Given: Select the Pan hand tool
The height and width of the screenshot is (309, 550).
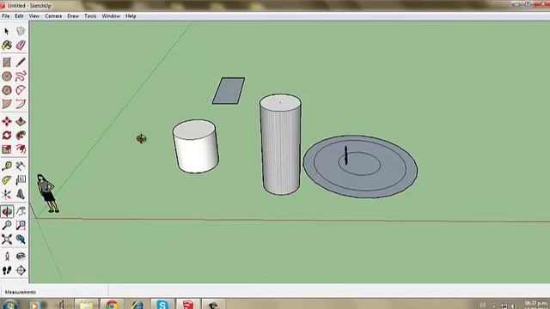Looking at the screenshot, I should (x=21, y=211).
